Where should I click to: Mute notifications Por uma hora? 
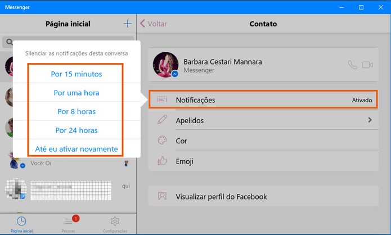click(x=77, y=93)
